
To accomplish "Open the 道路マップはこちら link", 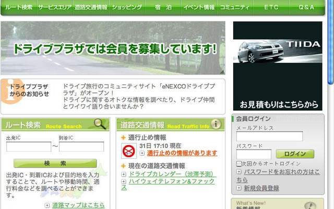I will click(78, 205).
